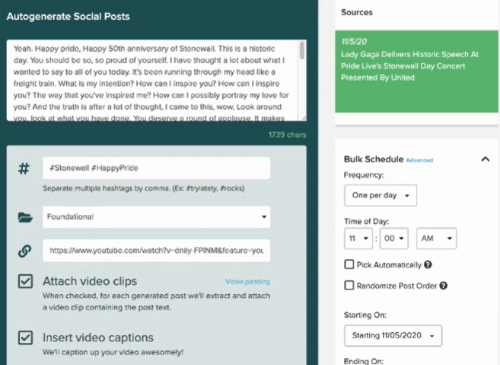Click the Video padding link
The height and width of the screenshot is (365, 500).
(247, 281)
